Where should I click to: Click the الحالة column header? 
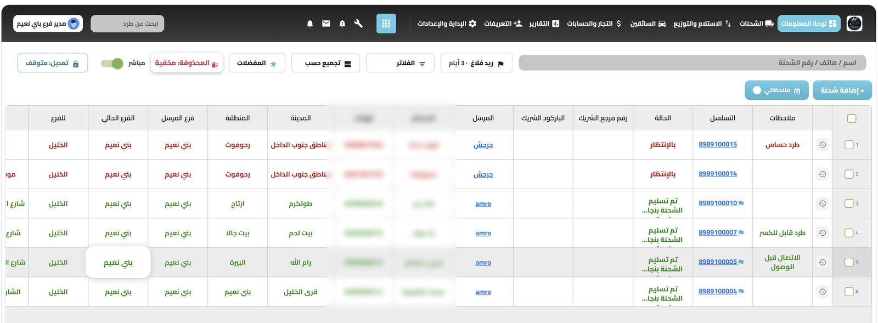coord(663,118)
